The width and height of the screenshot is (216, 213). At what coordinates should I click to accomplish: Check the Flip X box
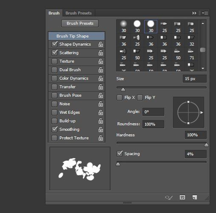click(119, 98)
